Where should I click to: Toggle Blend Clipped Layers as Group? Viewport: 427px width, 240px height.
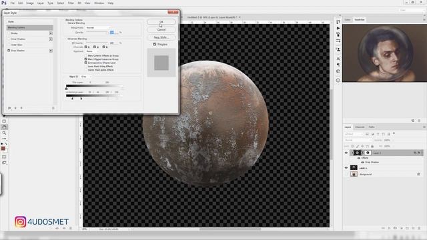coord(86,59)
